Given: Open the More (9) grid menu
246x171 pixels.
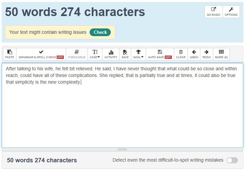Looking at the screenshot, I should pos(221,54).
